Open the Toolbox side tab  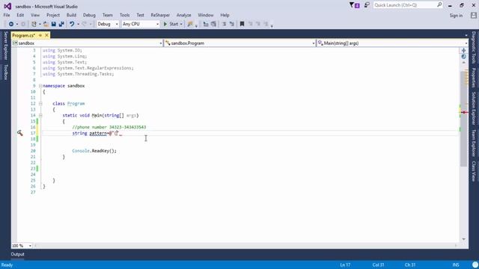tap(5, 72)
